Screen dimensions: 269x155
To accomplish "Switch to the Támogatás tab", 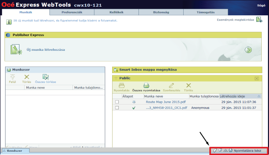I will pos(206,12).
